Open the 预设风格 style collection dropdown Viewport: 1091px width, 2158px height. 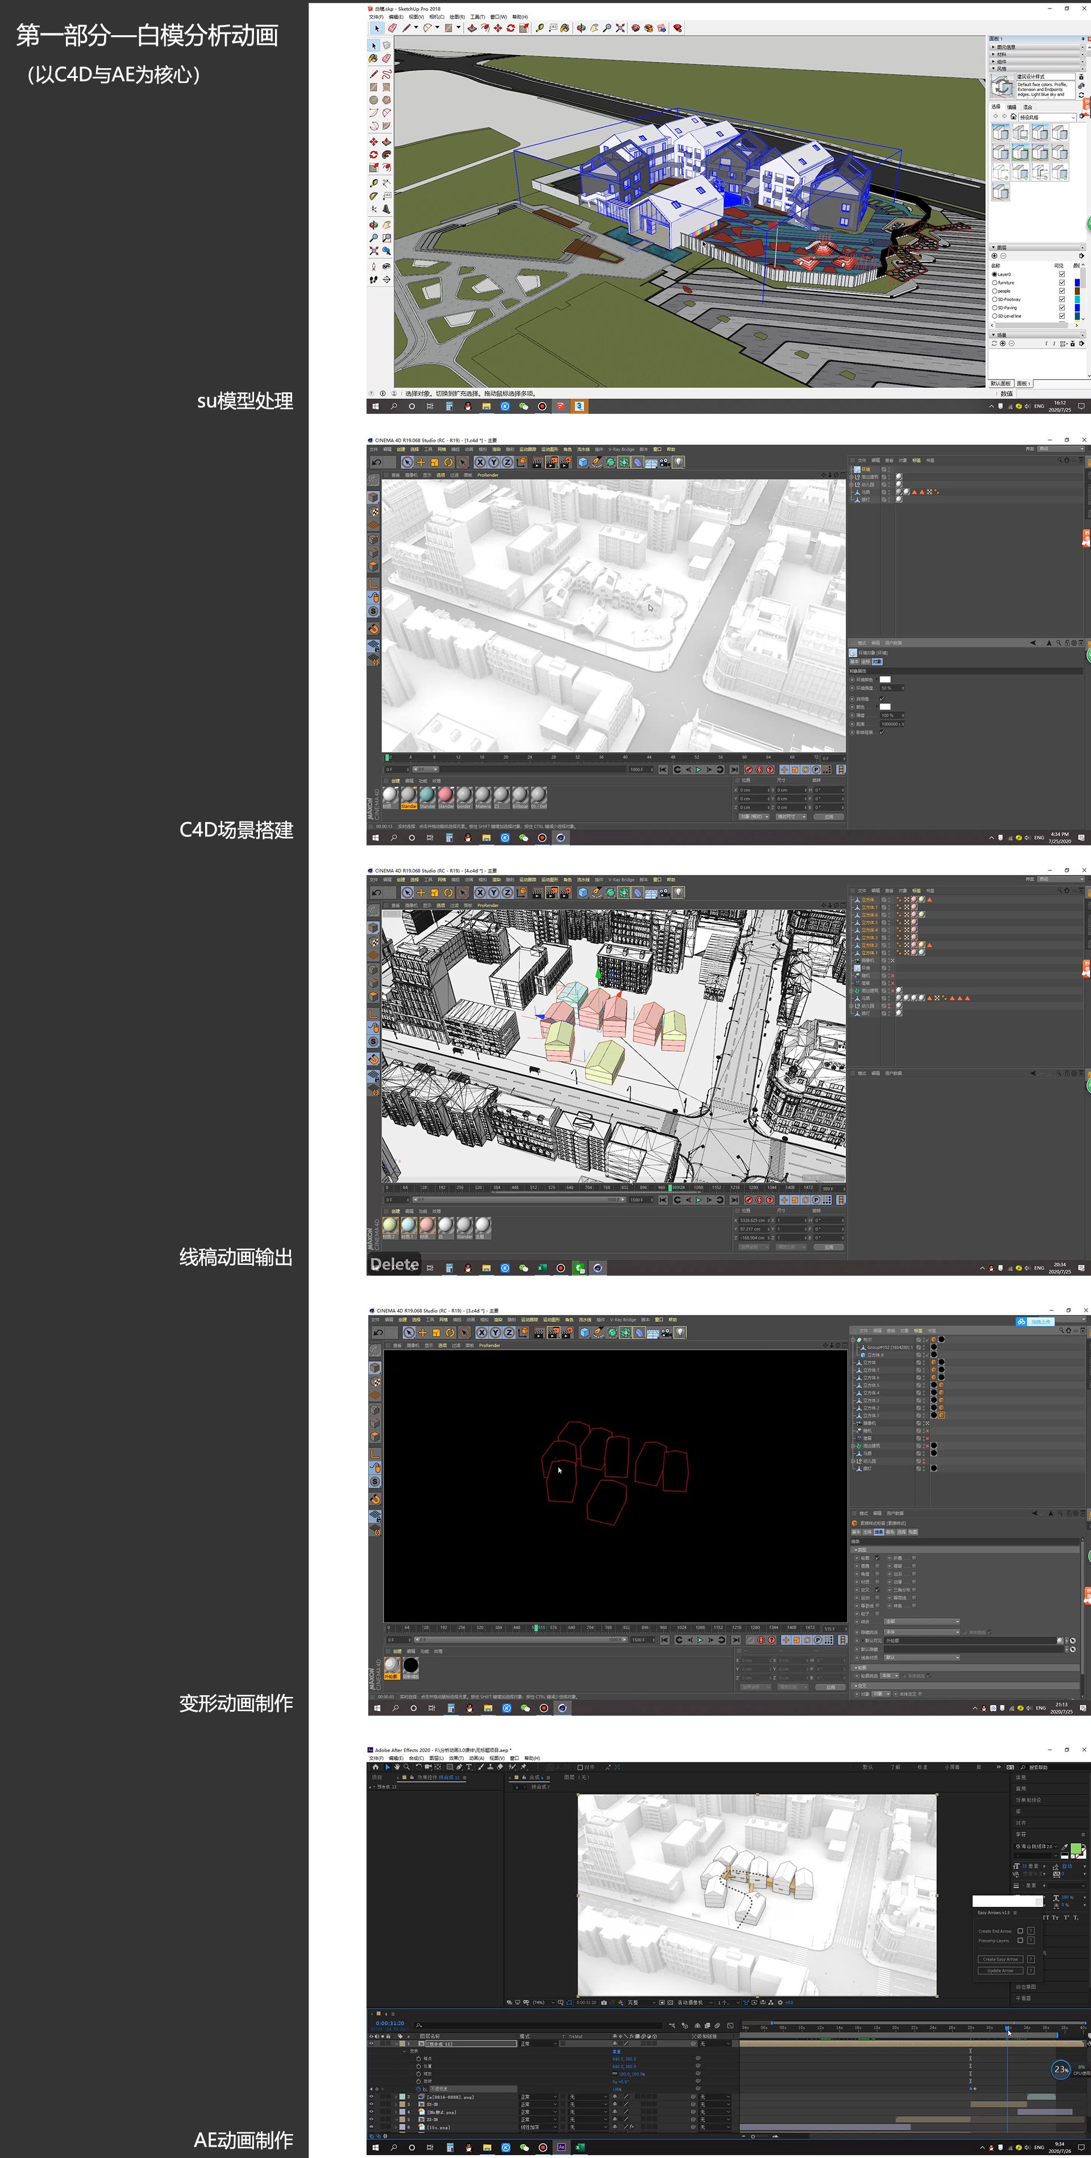1047,117
